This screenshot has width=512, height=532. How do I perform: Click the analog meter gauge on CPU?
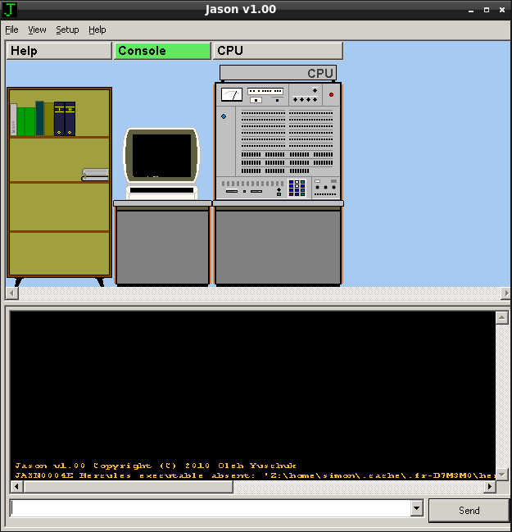pyautogui.click(x=232, y=94)
